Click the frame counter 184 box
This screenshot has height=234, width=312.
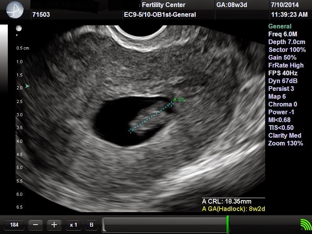pos(14,225)
